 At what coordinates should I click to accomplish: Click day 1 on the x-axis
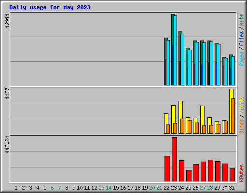click(16, 188)
